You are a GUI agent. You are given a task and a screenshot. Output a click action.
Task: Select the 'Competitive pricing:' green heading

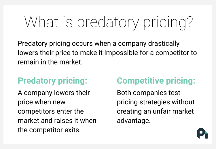pos(156,81)
